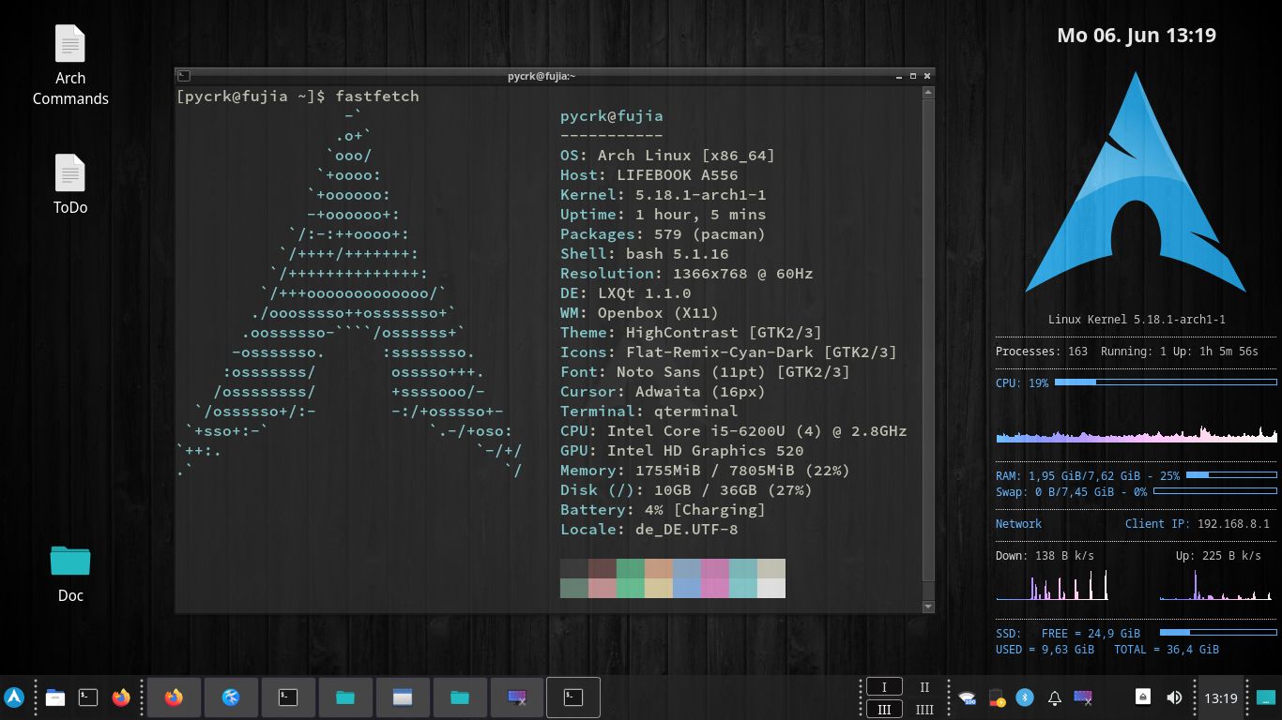Launch the file manager from quick launch
Image resolution: width=1282 pixels, height=720 pixels.
pos(55,697)
